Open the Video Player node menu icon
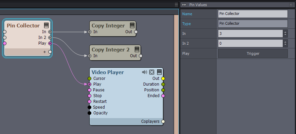 (159, 72)
